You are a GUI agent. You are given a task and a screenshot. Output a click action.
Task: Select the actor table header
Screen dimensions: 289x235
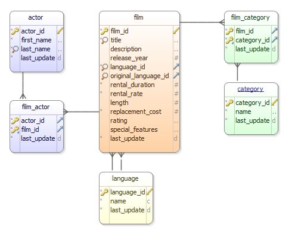[x=36, y=18]
